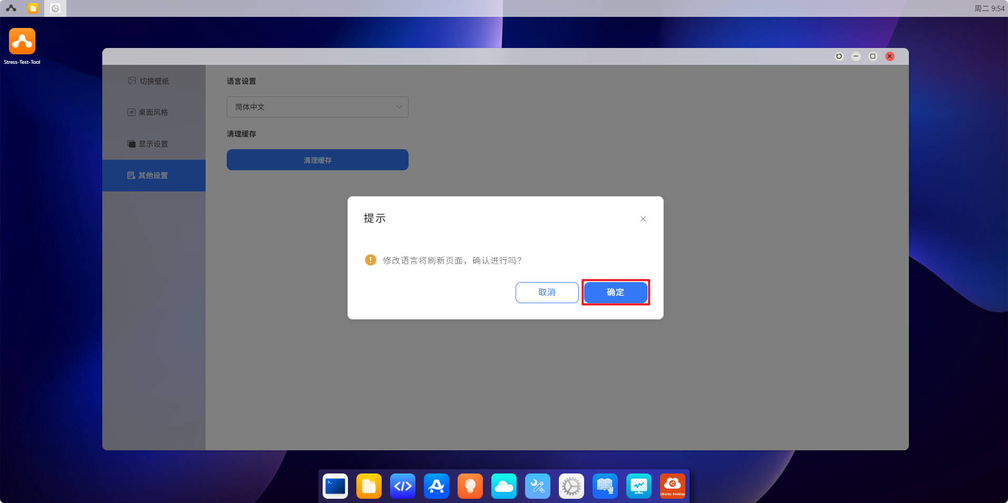1008x503 pixels.
Task: Launch the terminal from the dock
Action: [x=335, y=486]
